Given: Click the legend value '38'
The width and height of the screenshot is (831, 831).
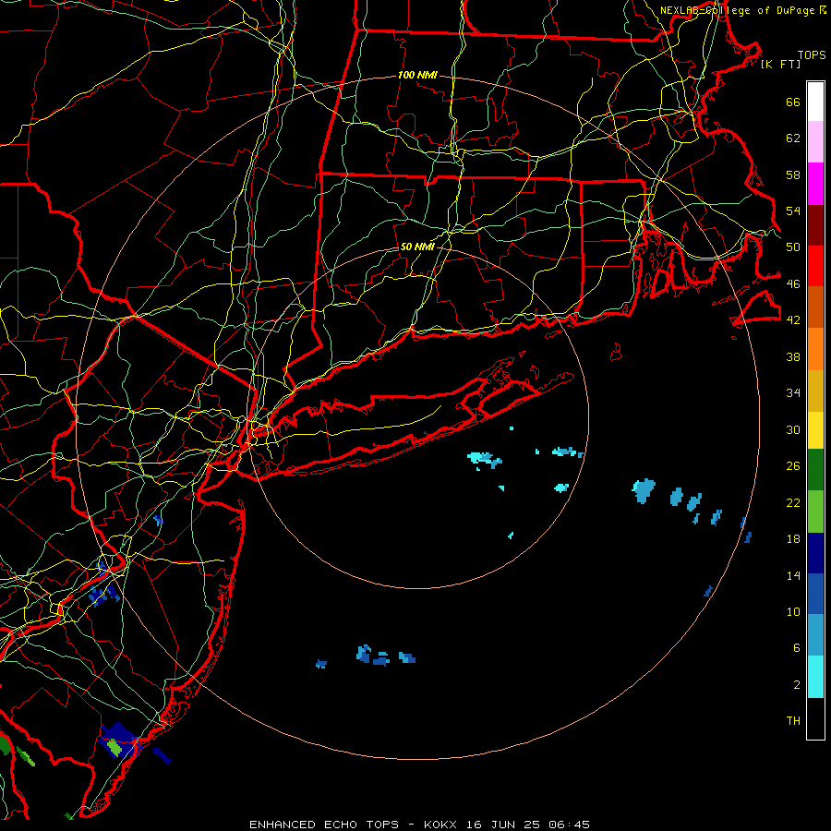Looking at the screenshot, I should pos(793,356).
